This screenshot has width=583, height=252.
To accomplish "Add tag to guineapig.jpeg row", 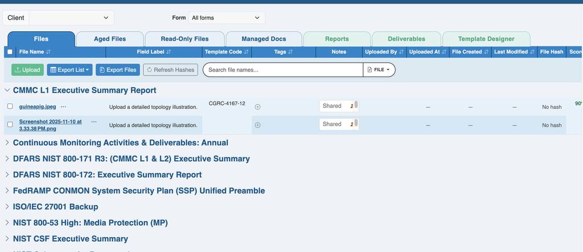I will click(257, 107).
